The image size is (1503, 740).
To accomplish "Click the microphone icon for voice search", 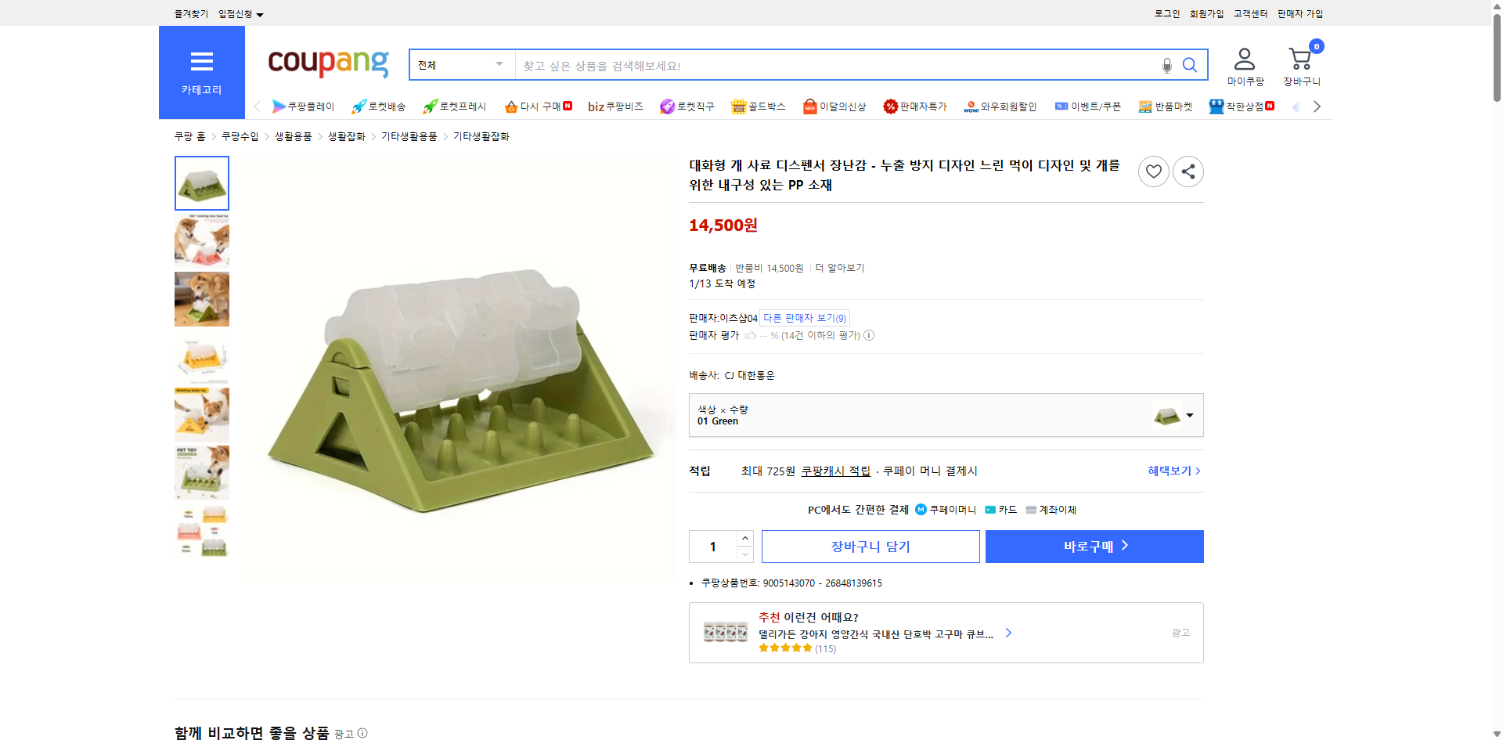I will click(1166, 65).
